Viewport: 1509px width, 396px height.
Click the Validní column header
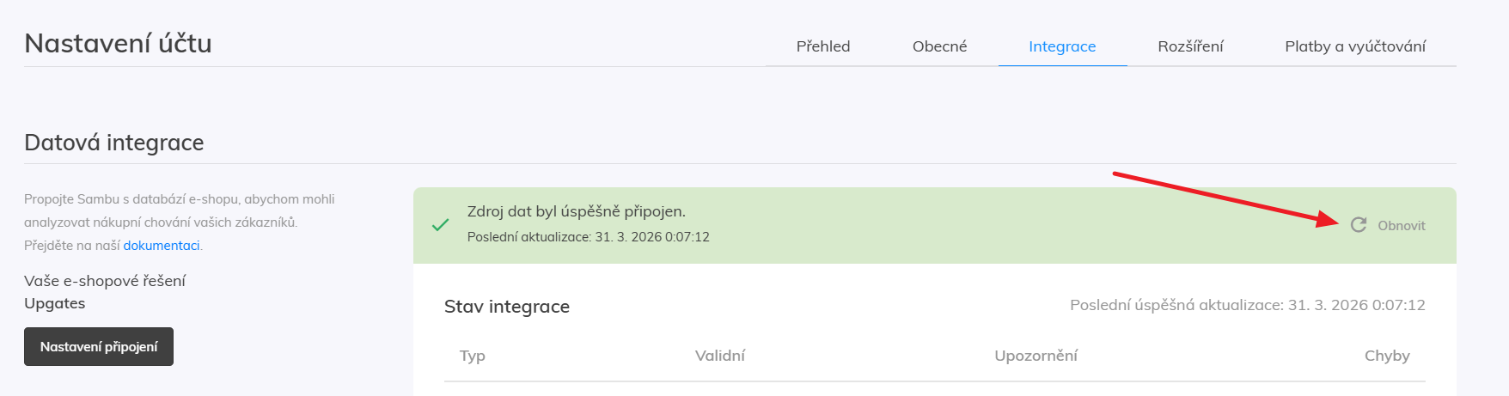click(720, 356)
